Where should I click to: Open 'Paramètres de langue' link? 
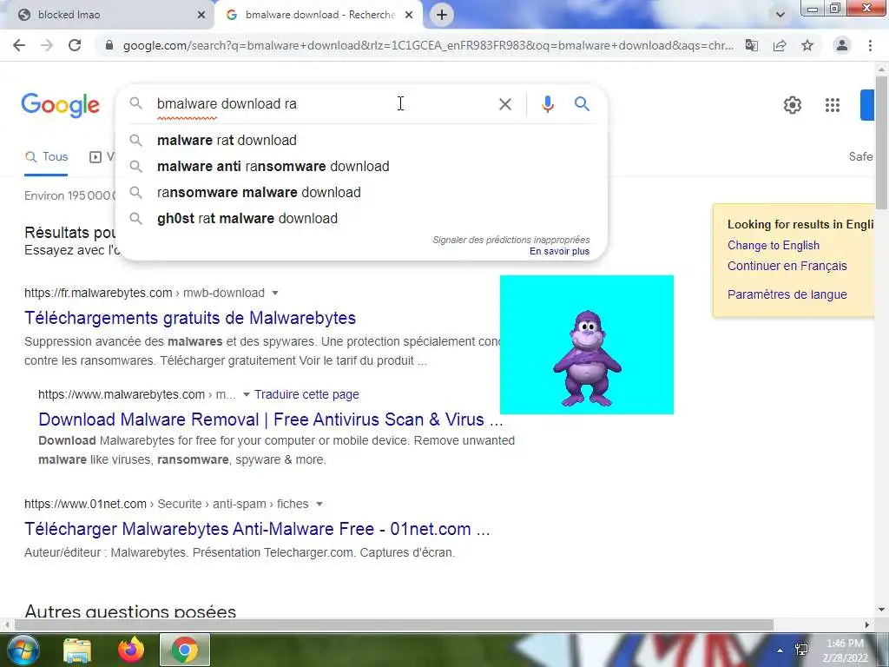tap(787, 294)
